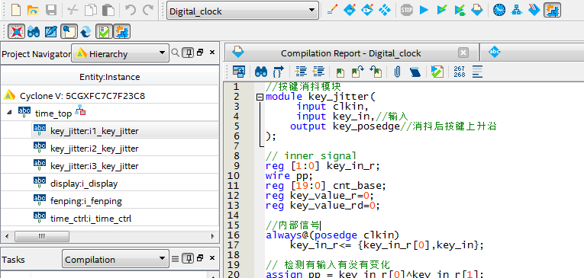Click hierarchy scrollbar left arrow
Screen dimensions: 584x278
coord(7,236)
